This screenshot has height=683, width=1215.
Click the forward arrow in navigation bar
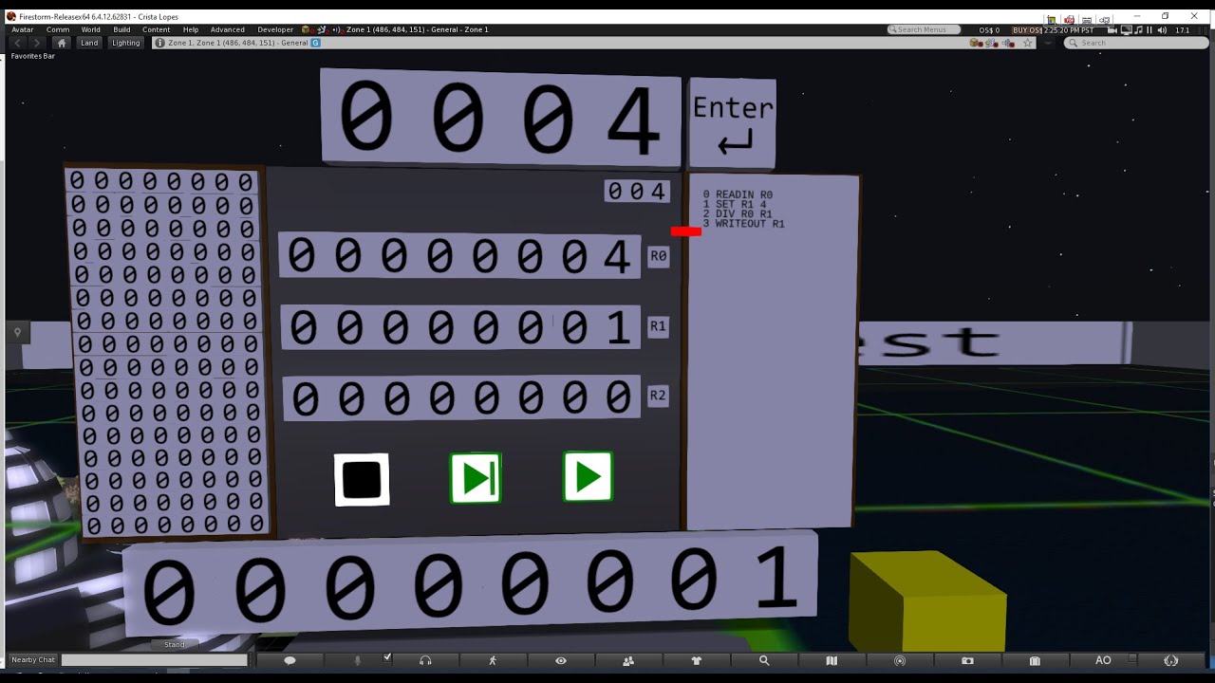click(x=36, y=43)
